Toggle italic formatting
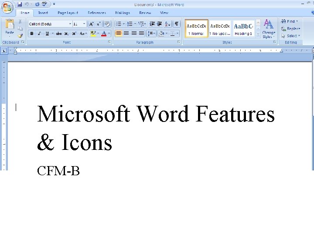314x236 pixels. point(39,34)
